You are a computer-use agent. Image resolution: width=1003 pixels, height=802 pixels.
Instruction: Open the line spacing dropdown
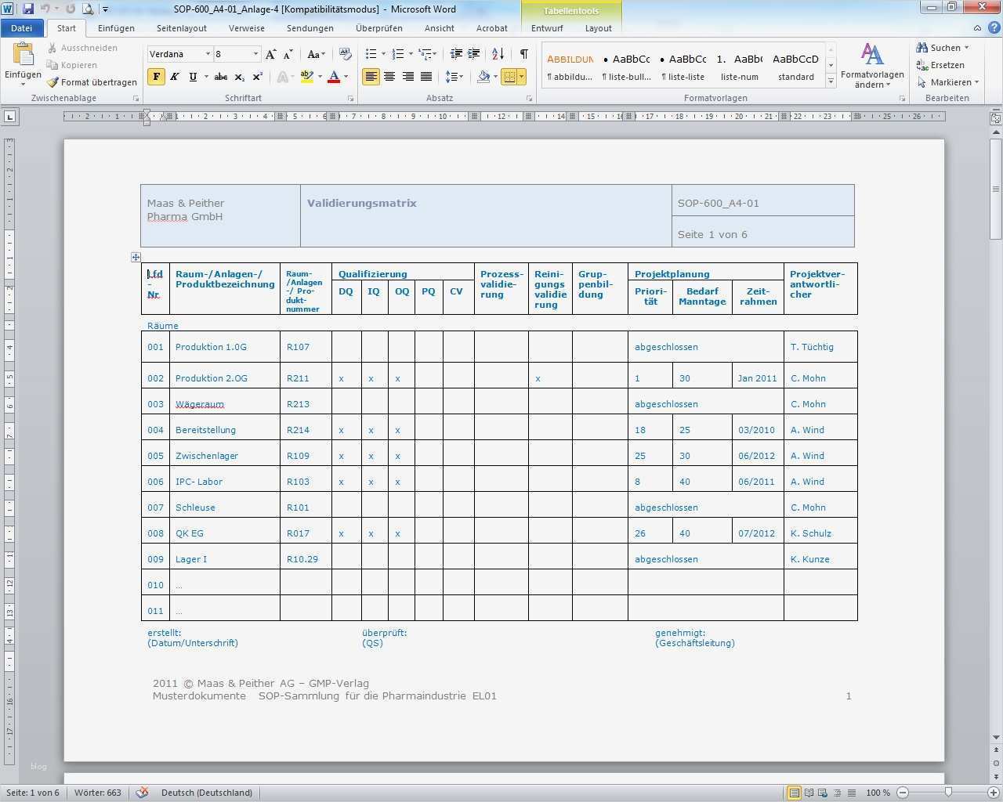(454, 77)
